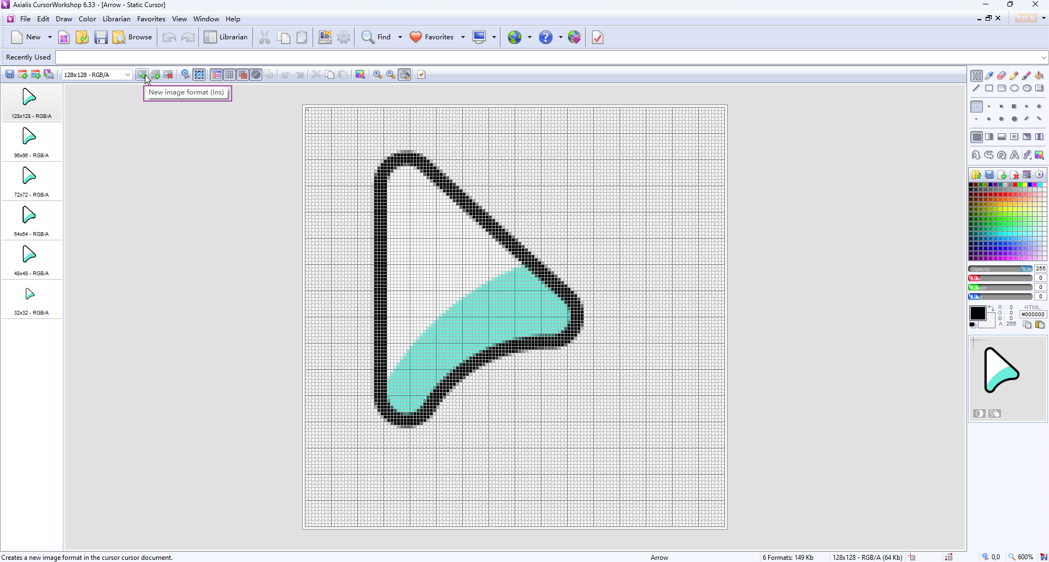The width and height of the screenshot is (1049, 562).
Task: Open the 128x128 - RGB/A format dropdown
Action: click(127, 75)
